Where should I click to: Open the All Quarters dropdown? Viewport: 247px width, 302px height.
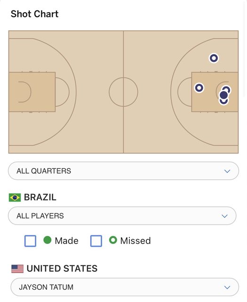[x=123, y=171]
